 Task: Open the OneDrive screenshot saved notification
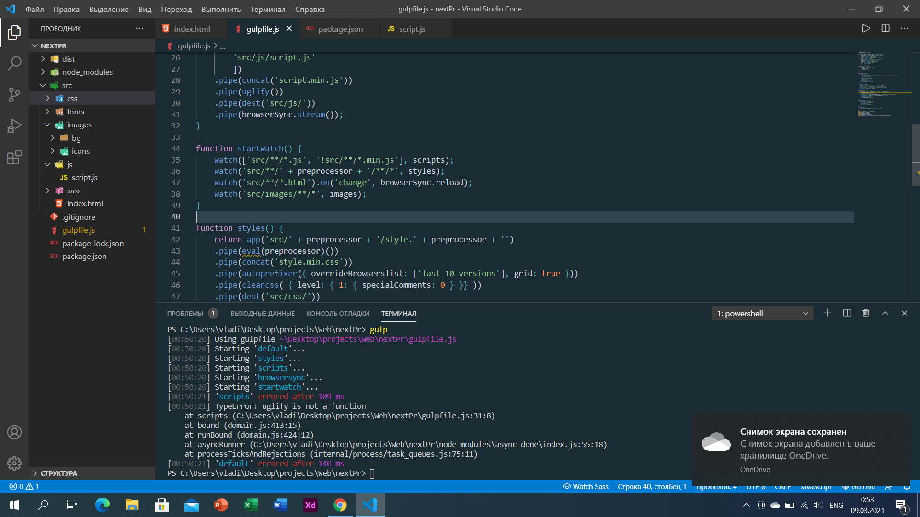[801, 450]
